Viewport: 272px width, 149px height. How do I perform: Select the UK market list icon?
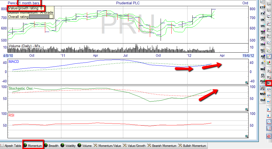pyautogui.click(x=263, y=20)
